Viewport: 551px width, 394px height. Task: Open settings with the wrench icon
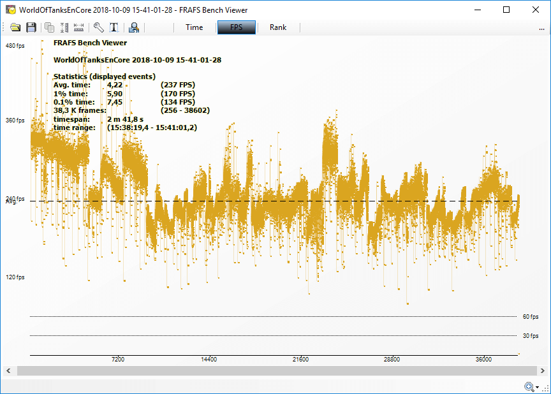(98, 27)
